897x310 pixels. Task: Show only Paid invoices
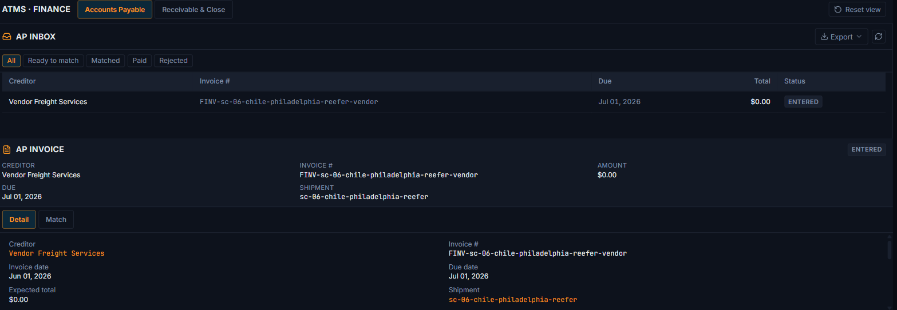(140, 61)
